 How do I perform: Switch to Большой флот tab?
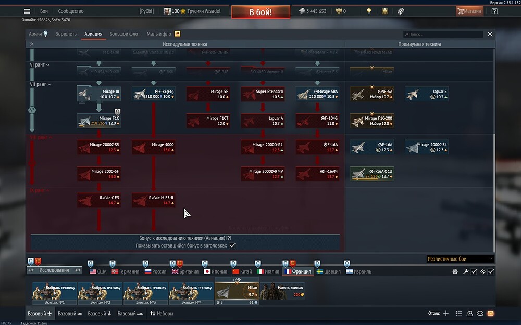point(125,34)
